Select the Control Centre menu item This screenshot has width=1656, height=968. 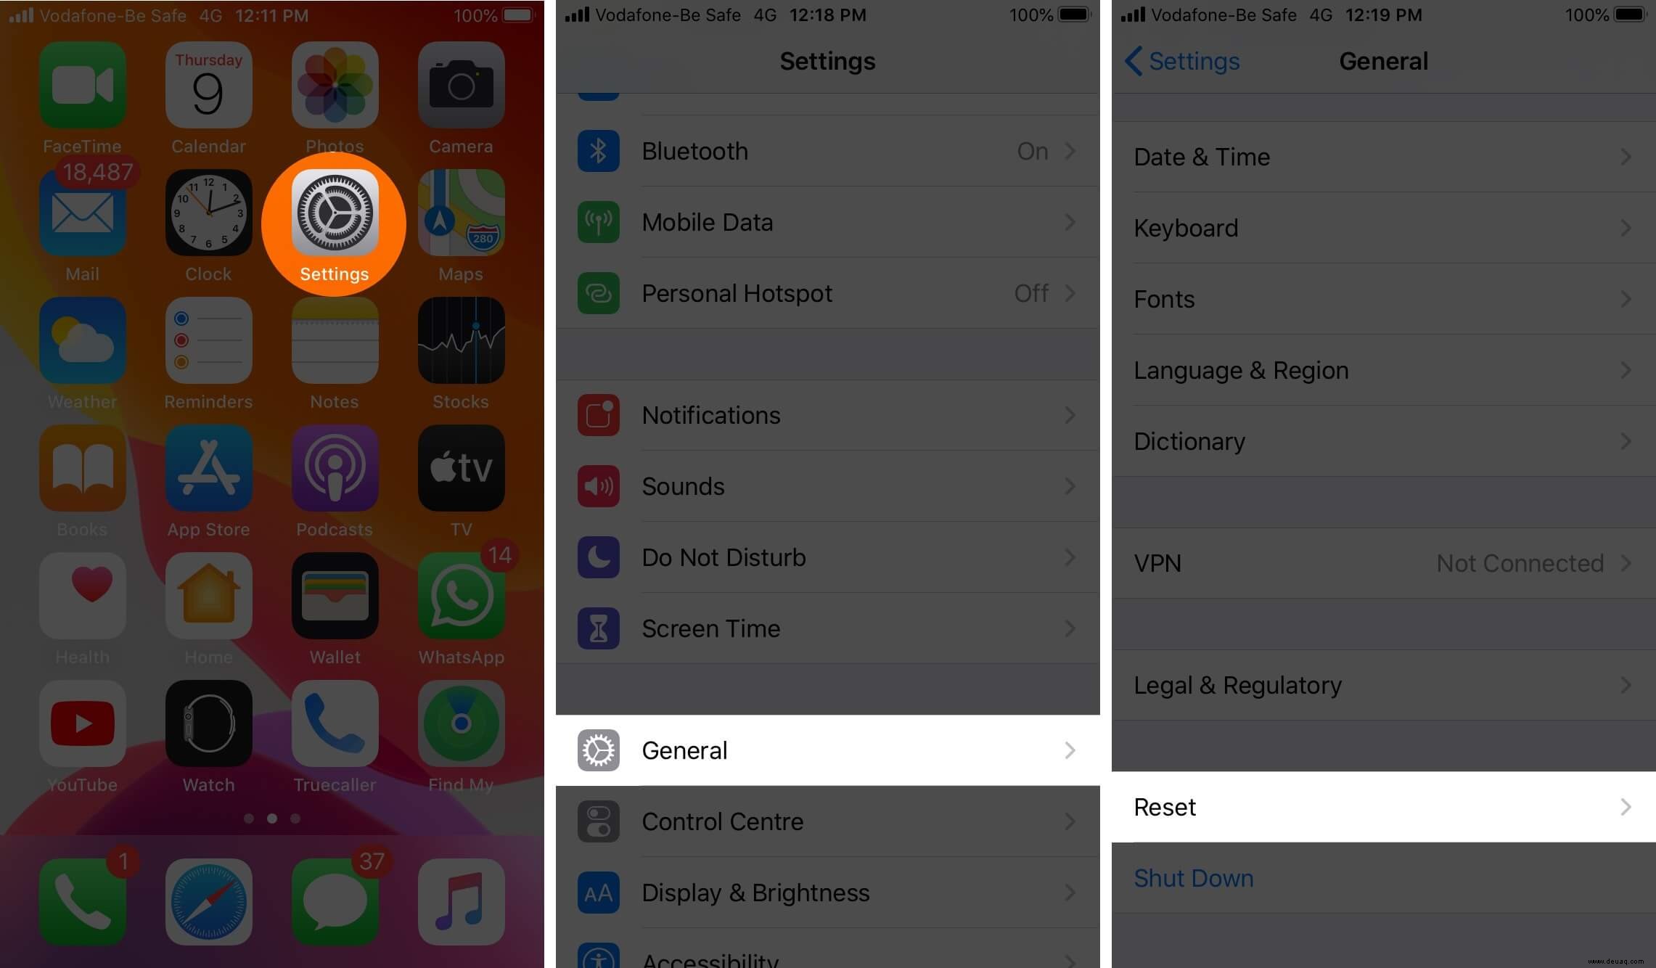tap(827, 821)
